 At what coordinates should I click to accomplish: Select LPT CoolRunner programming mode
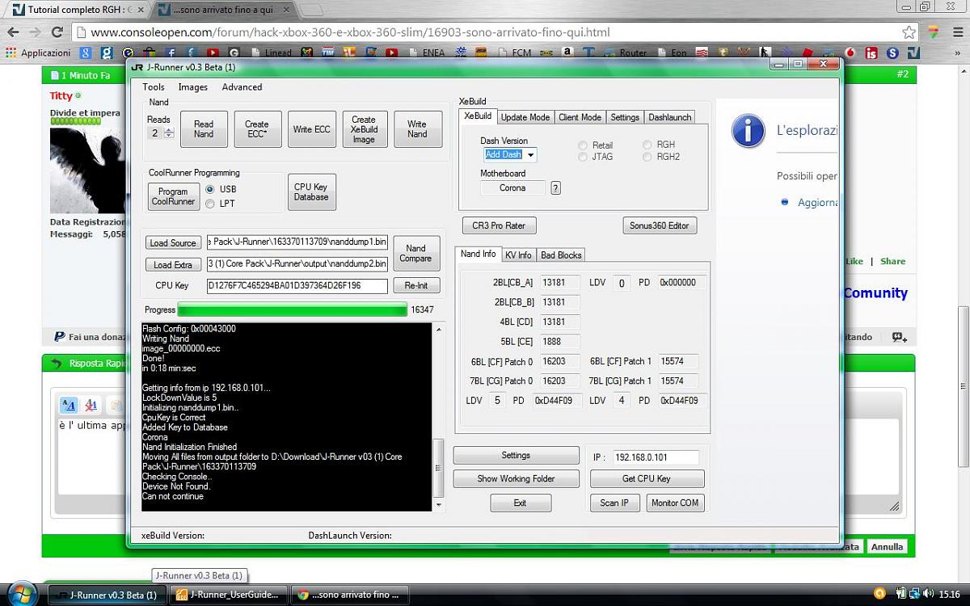210,204
